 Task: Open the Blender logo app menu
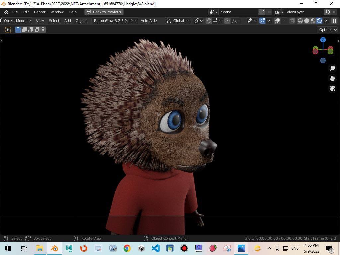pos(6,12)
